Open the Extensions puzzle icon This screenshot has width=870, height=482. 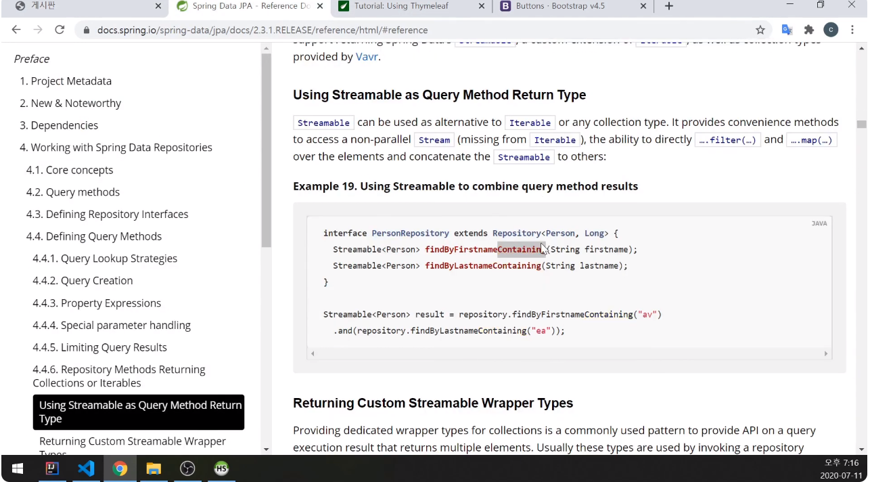click(809, 30)
